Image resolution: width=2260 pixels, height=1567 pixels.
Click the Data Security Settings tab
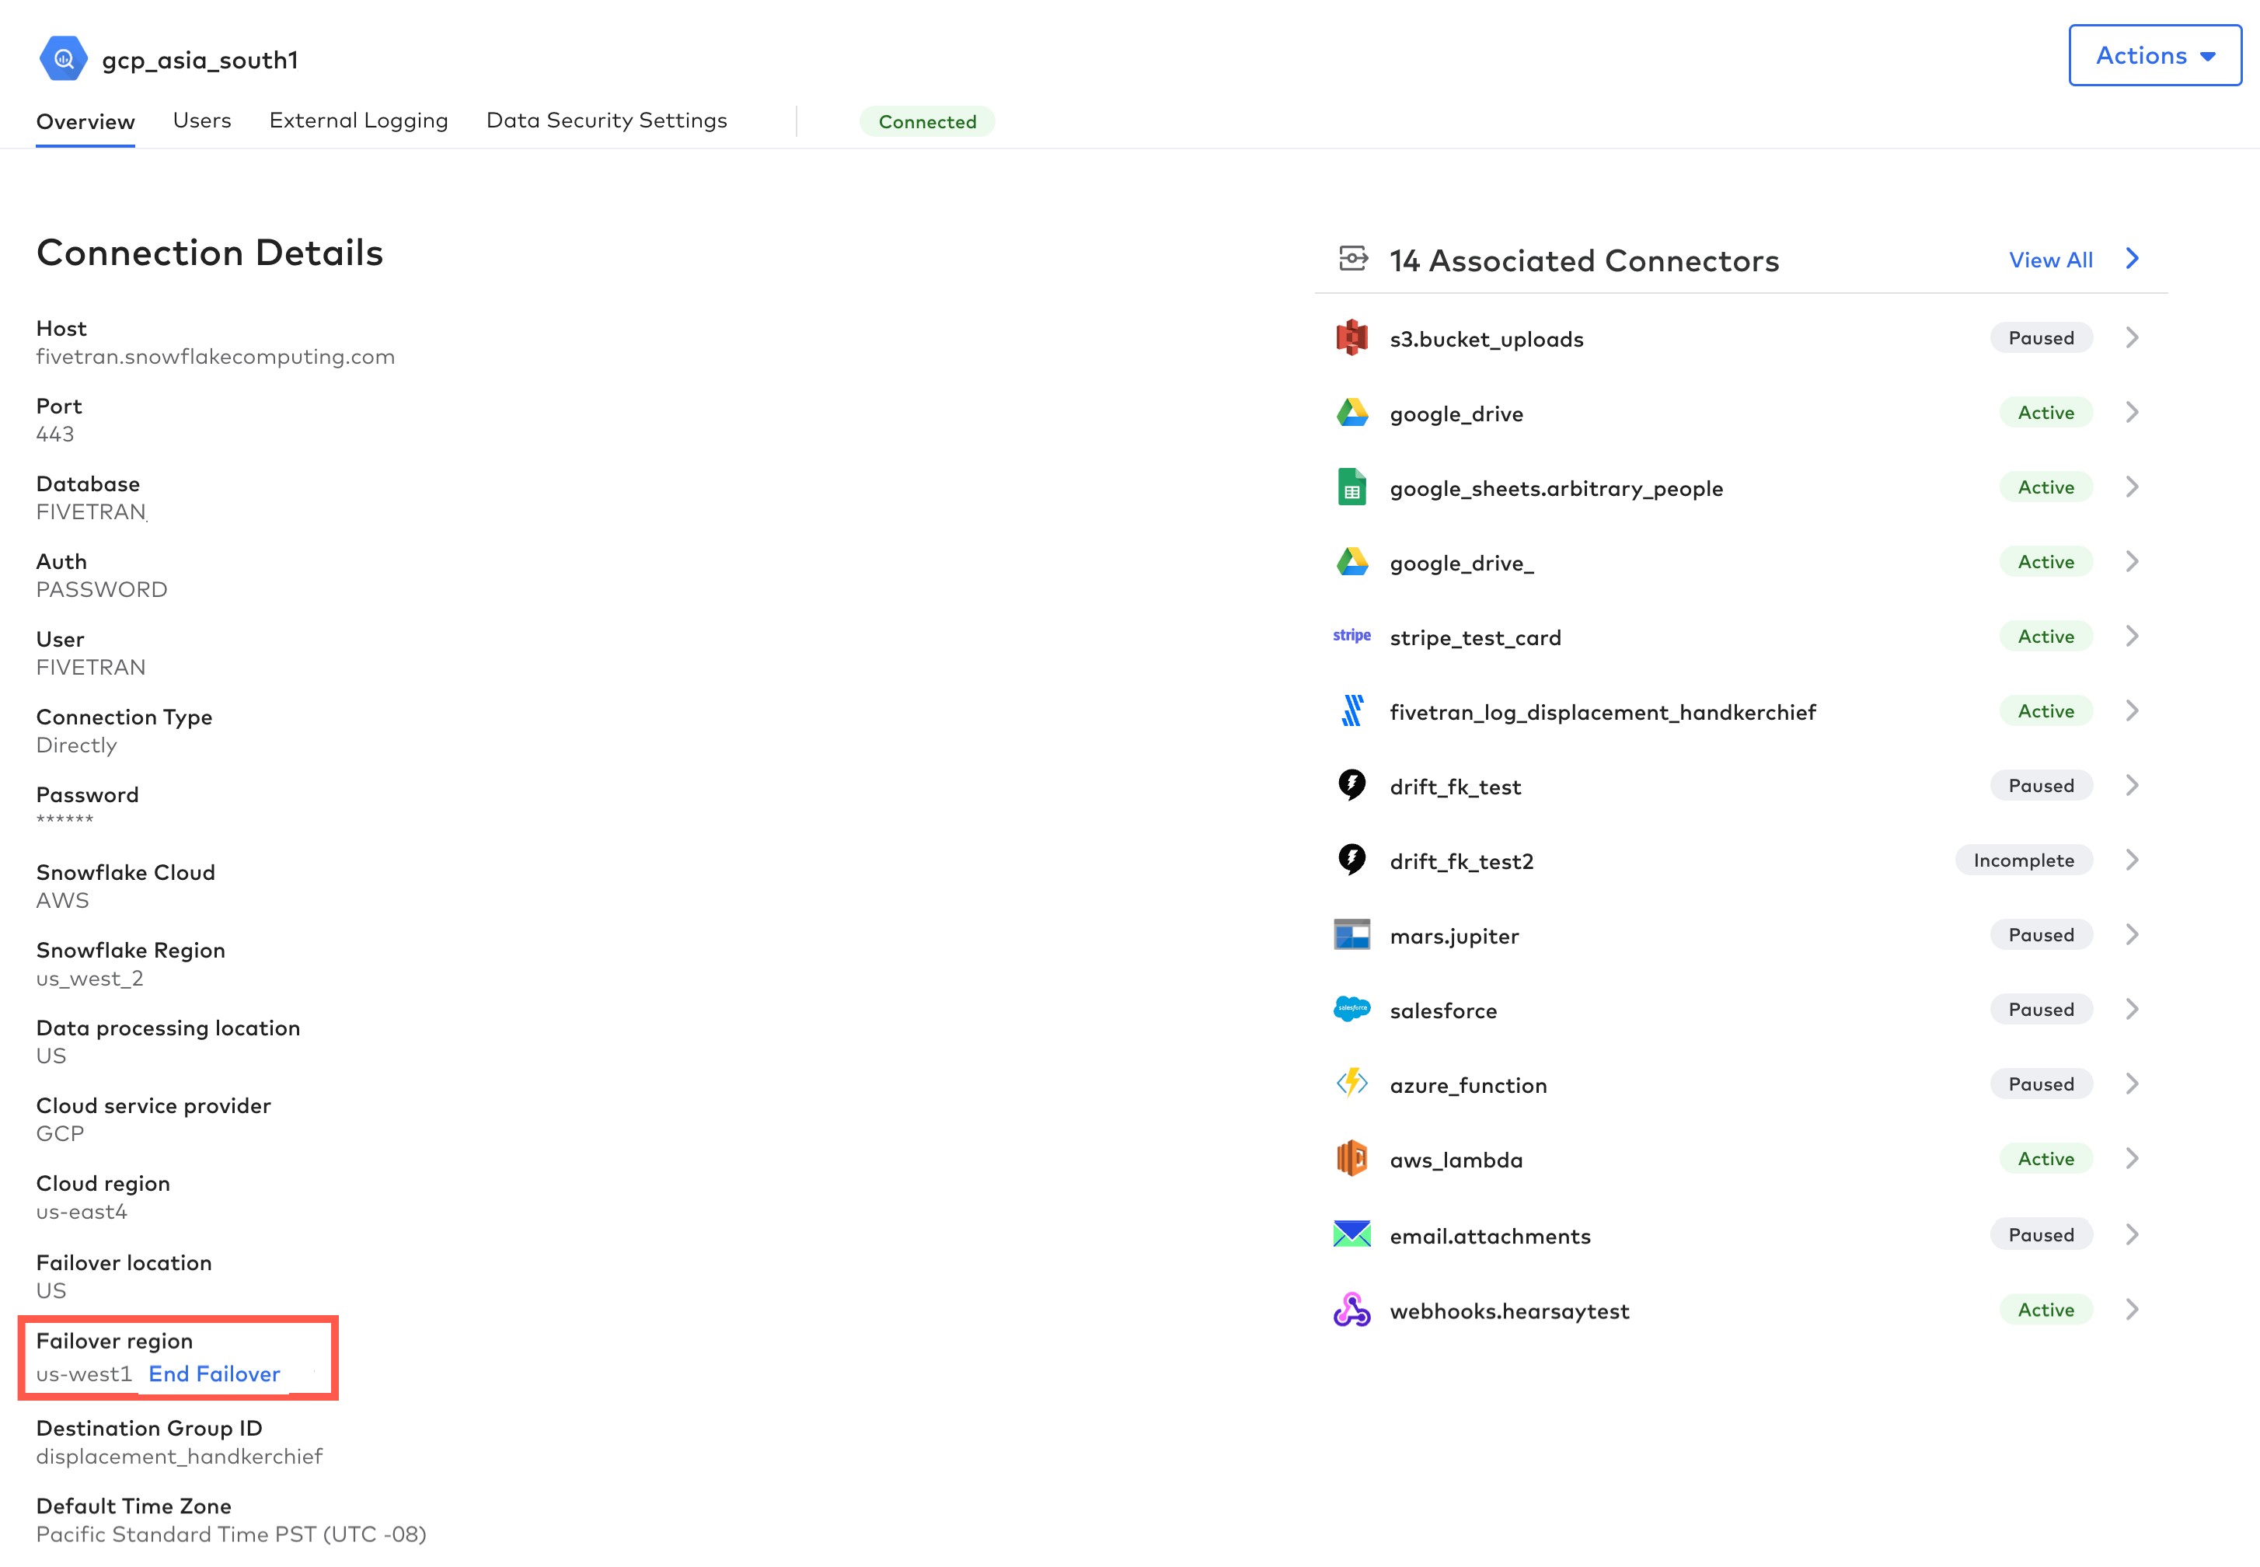click(605, 119)
